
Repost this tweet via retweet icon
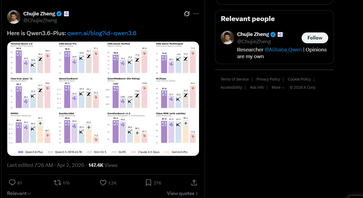click(x=58, y=183)
